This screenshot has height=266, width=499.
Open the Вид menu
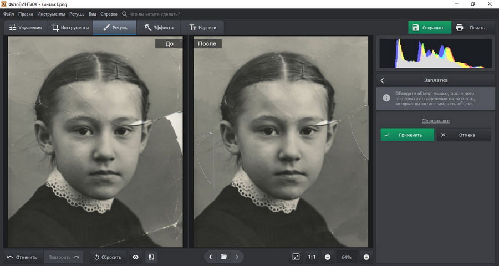tap(92, 14)
